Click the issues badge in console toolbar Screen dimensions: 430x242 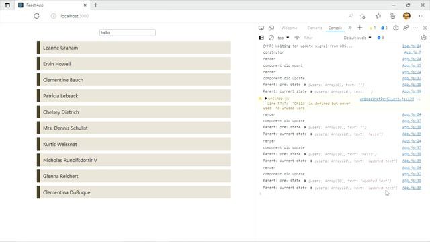coord(381,38)
